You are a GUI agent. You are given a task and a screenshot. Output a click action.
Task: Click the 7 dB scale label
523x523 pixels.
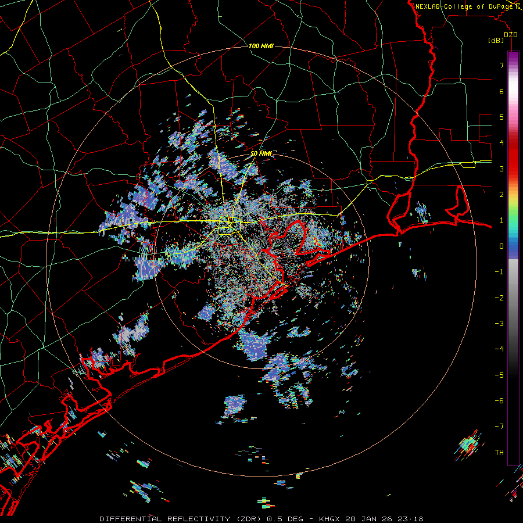(x=501, y=65)
